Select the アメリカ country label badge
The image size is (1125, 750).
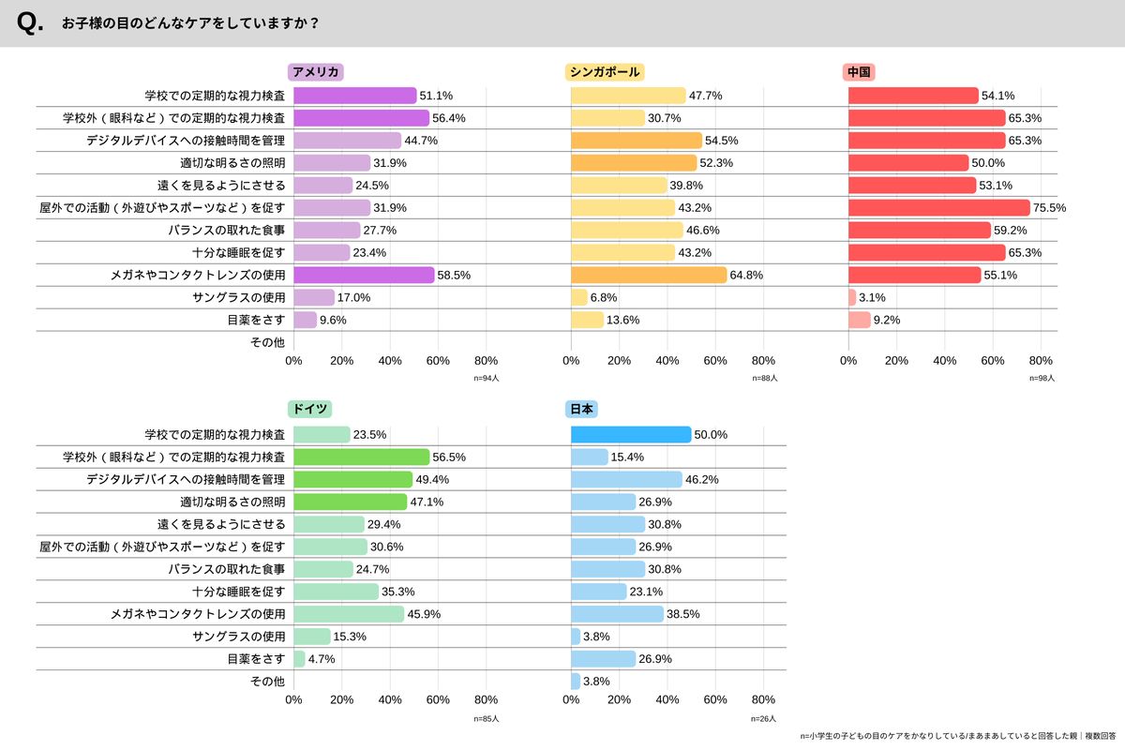[x=316, y=72]
